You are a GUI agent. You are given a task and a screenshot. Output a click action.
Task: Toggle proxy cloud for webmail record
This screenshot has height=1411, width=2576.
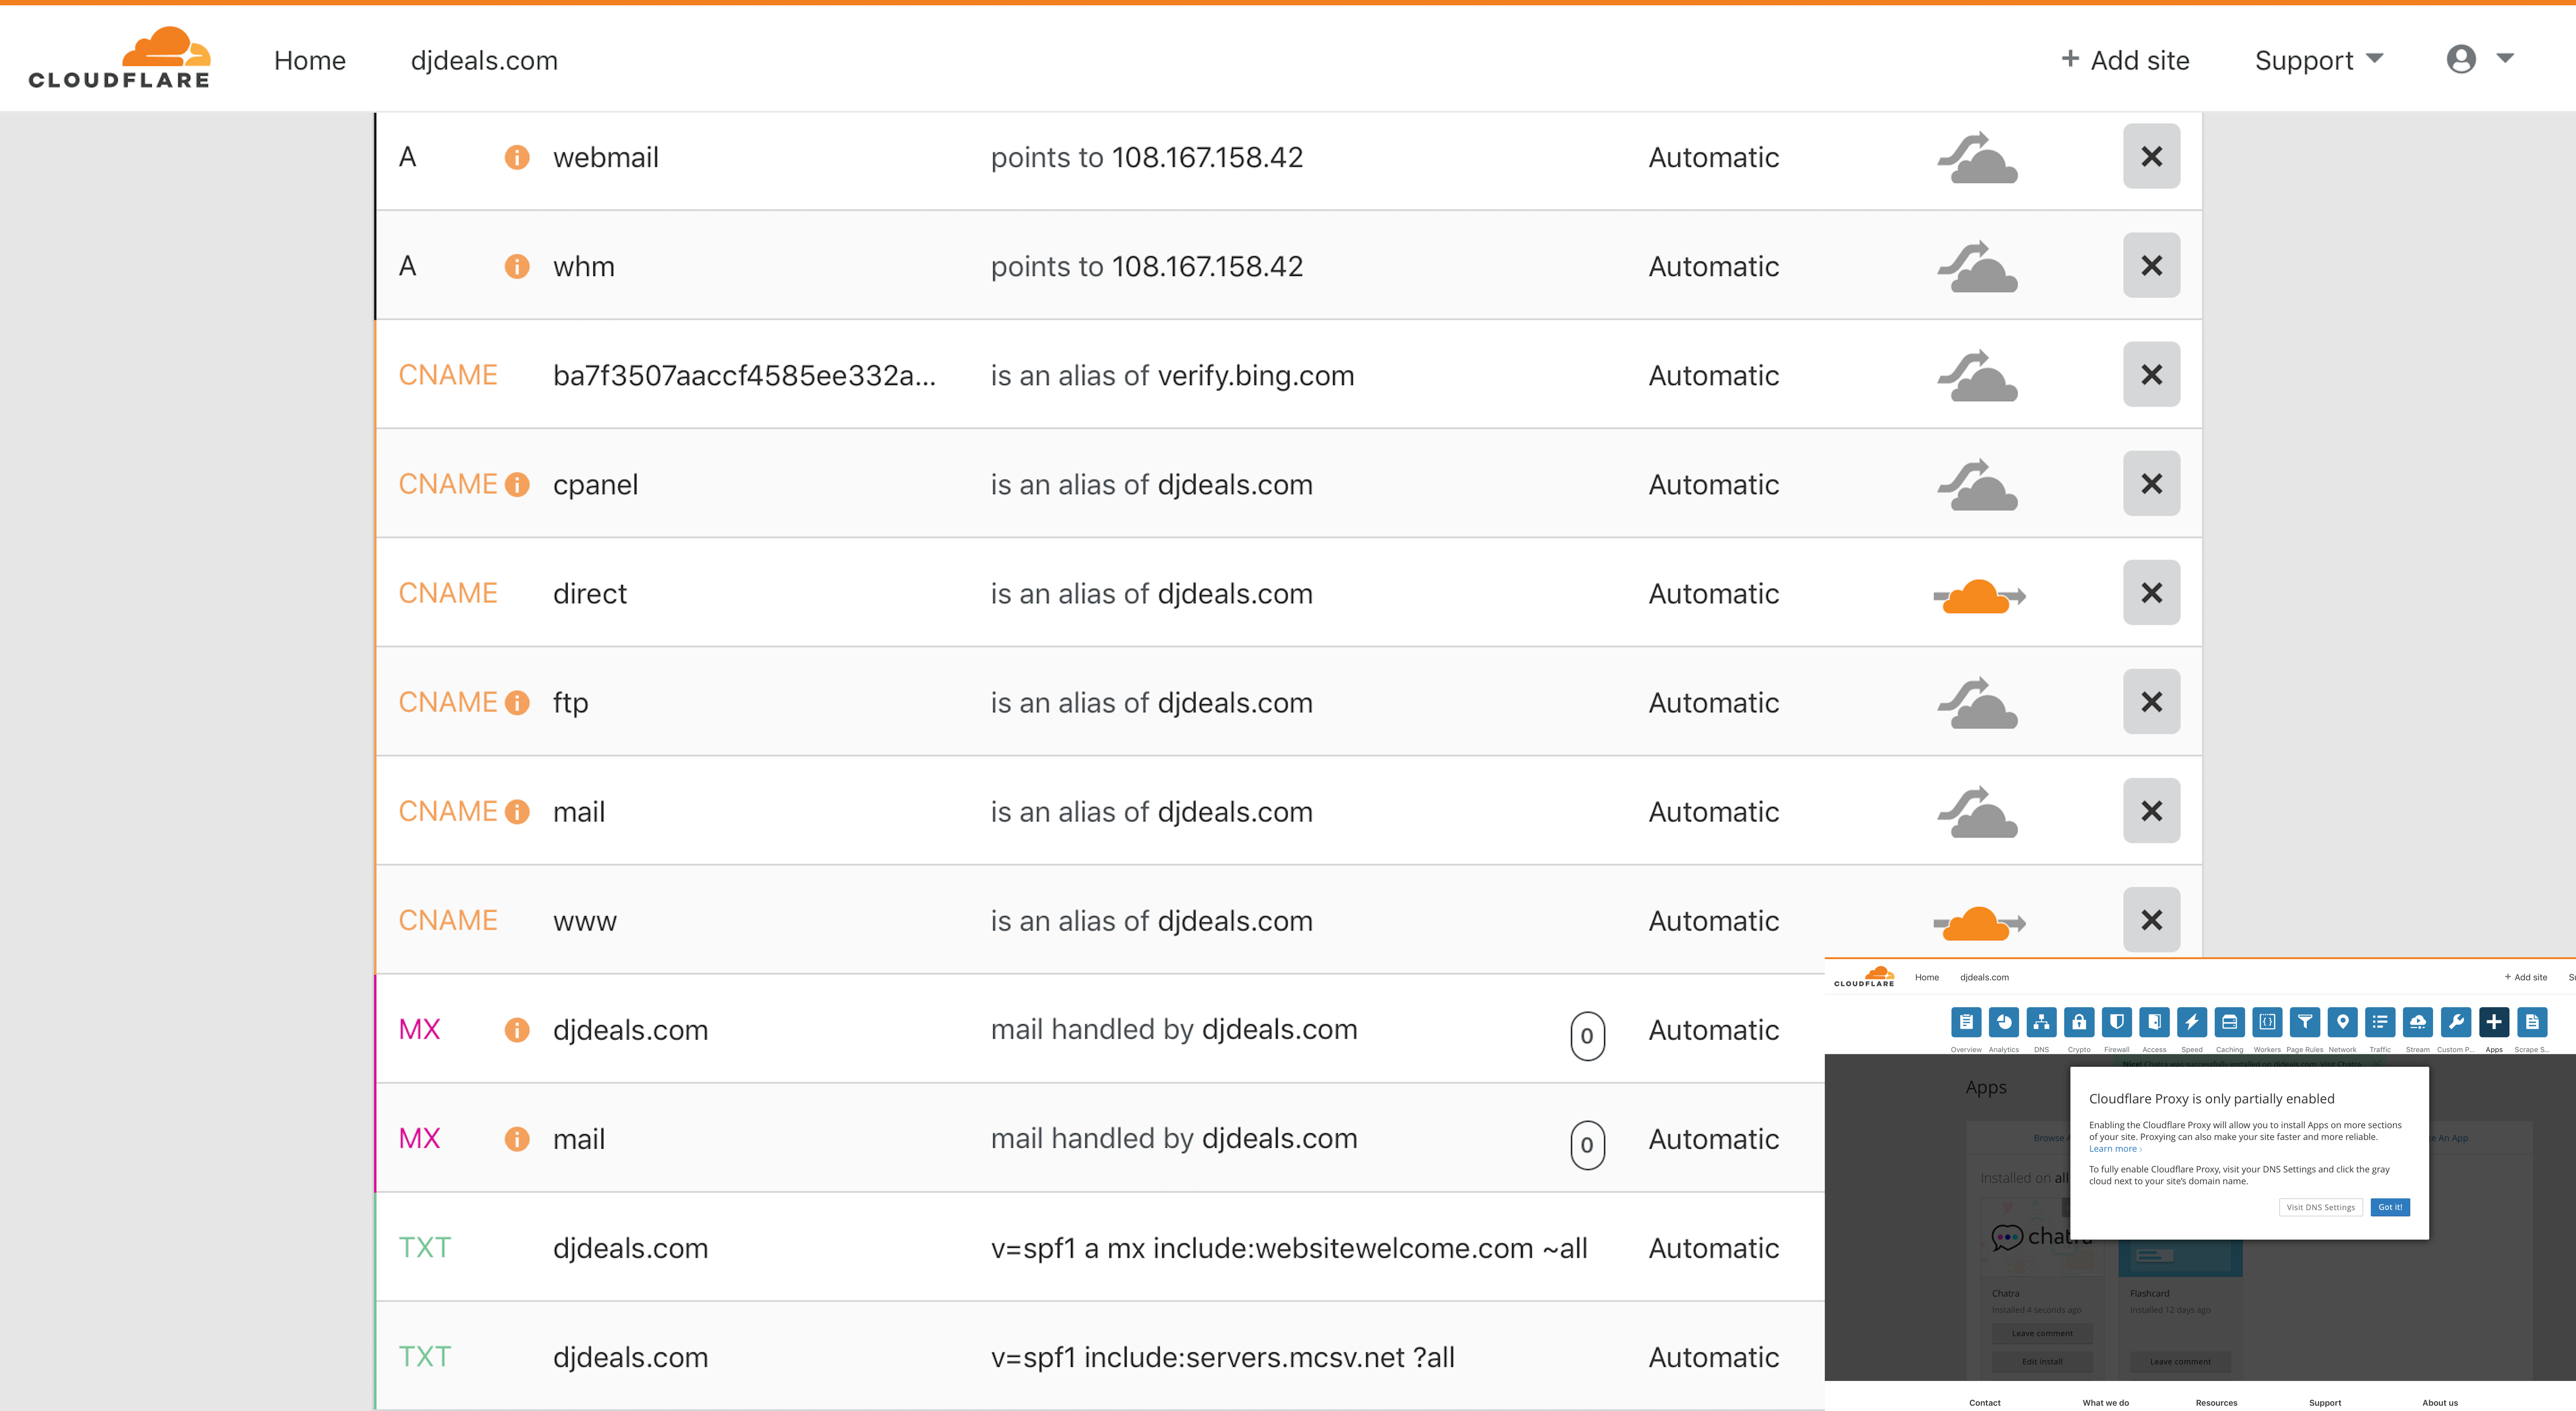point(1978,157)
